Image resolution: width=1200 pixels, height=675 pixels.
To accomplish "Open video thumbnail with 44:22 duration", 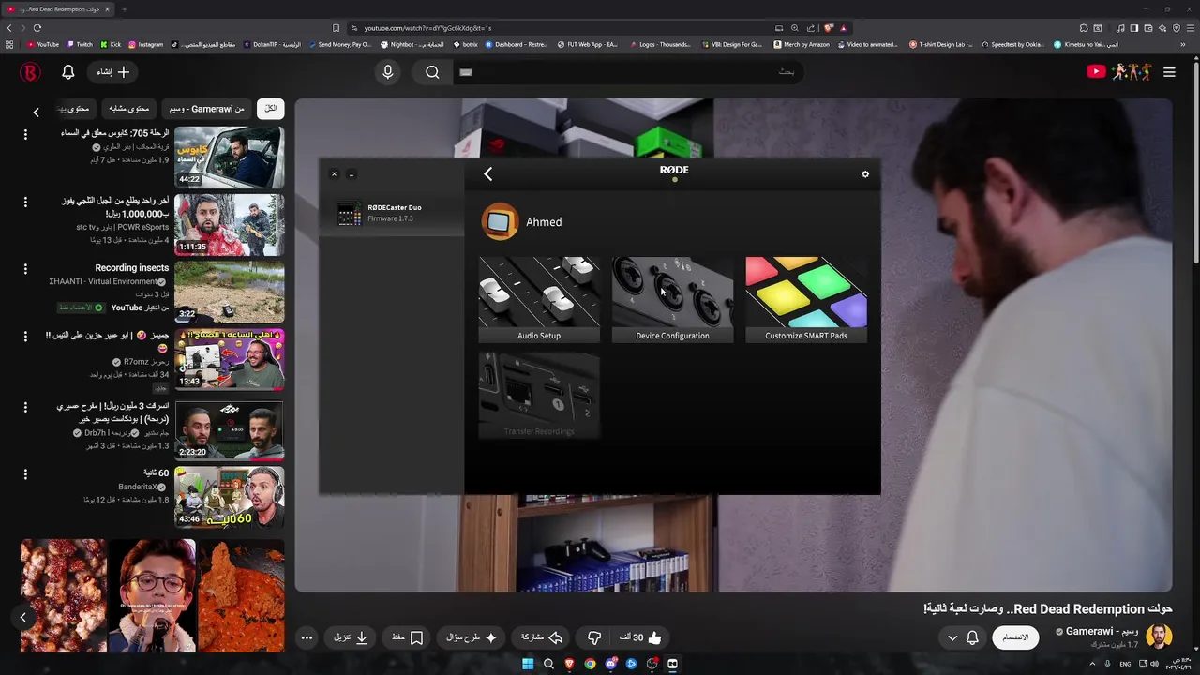I will (229, 157).
